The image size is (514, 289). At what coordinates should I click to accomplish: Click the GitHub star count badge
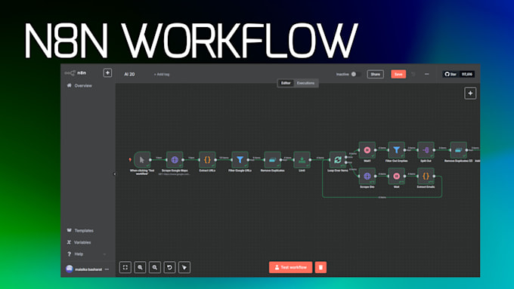click(467, 74)
